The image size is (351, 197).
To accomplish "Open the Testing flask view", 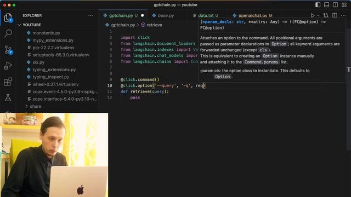I will 8,97.
